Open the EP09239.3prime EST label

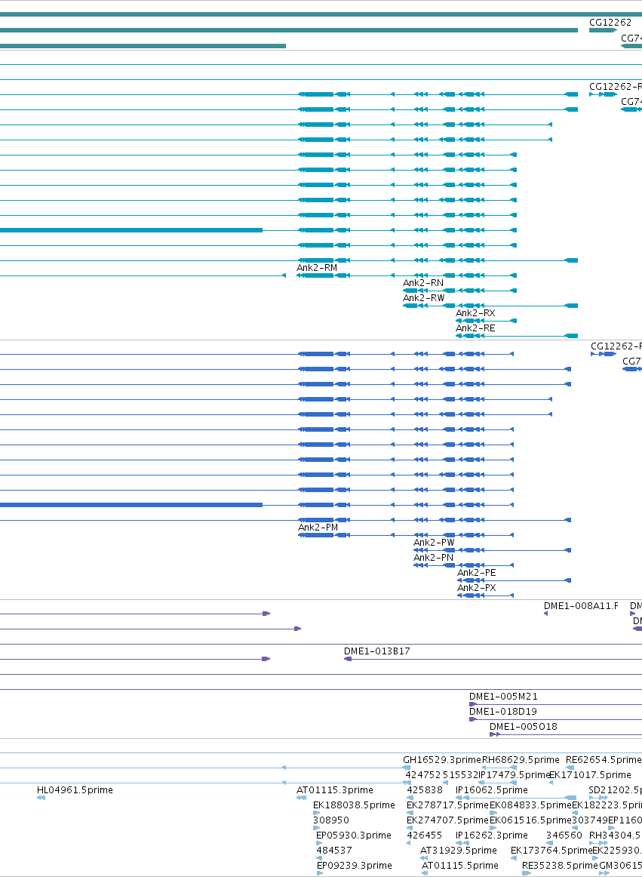[x=355, y=866]
